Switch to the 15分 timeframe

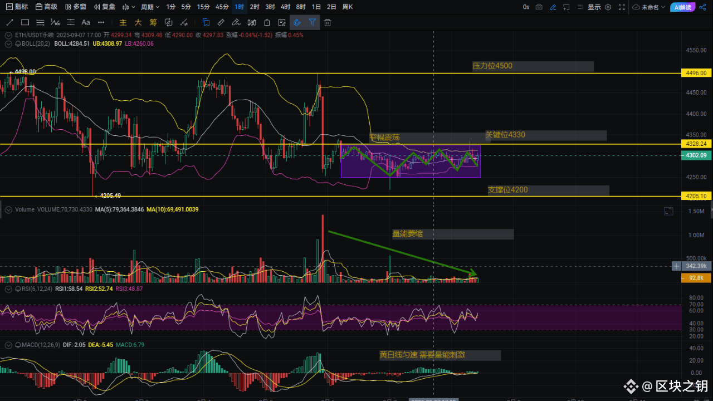[x=203, y=7]
